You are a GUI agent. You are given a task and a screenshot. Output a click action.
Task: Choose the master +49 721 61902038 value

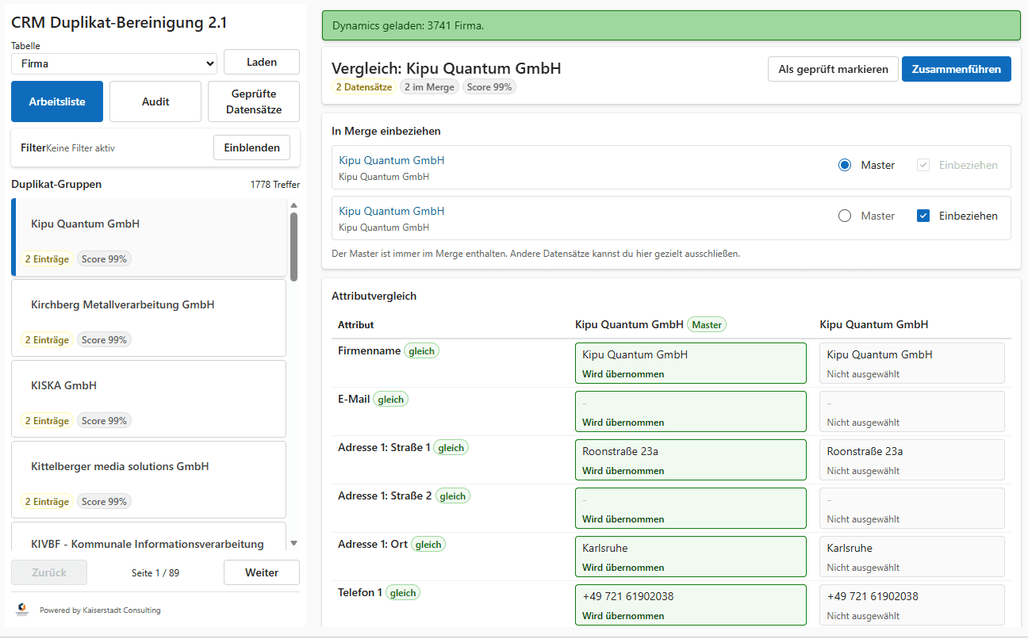(690, 605)
